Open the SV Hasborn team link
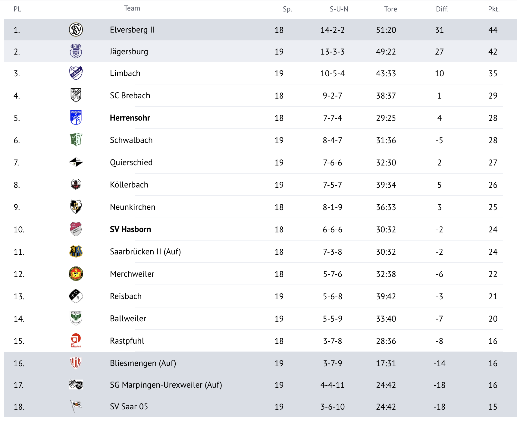The width and height of the screenshot is (517, 425). pyautogui.click(x=130, y=229)
